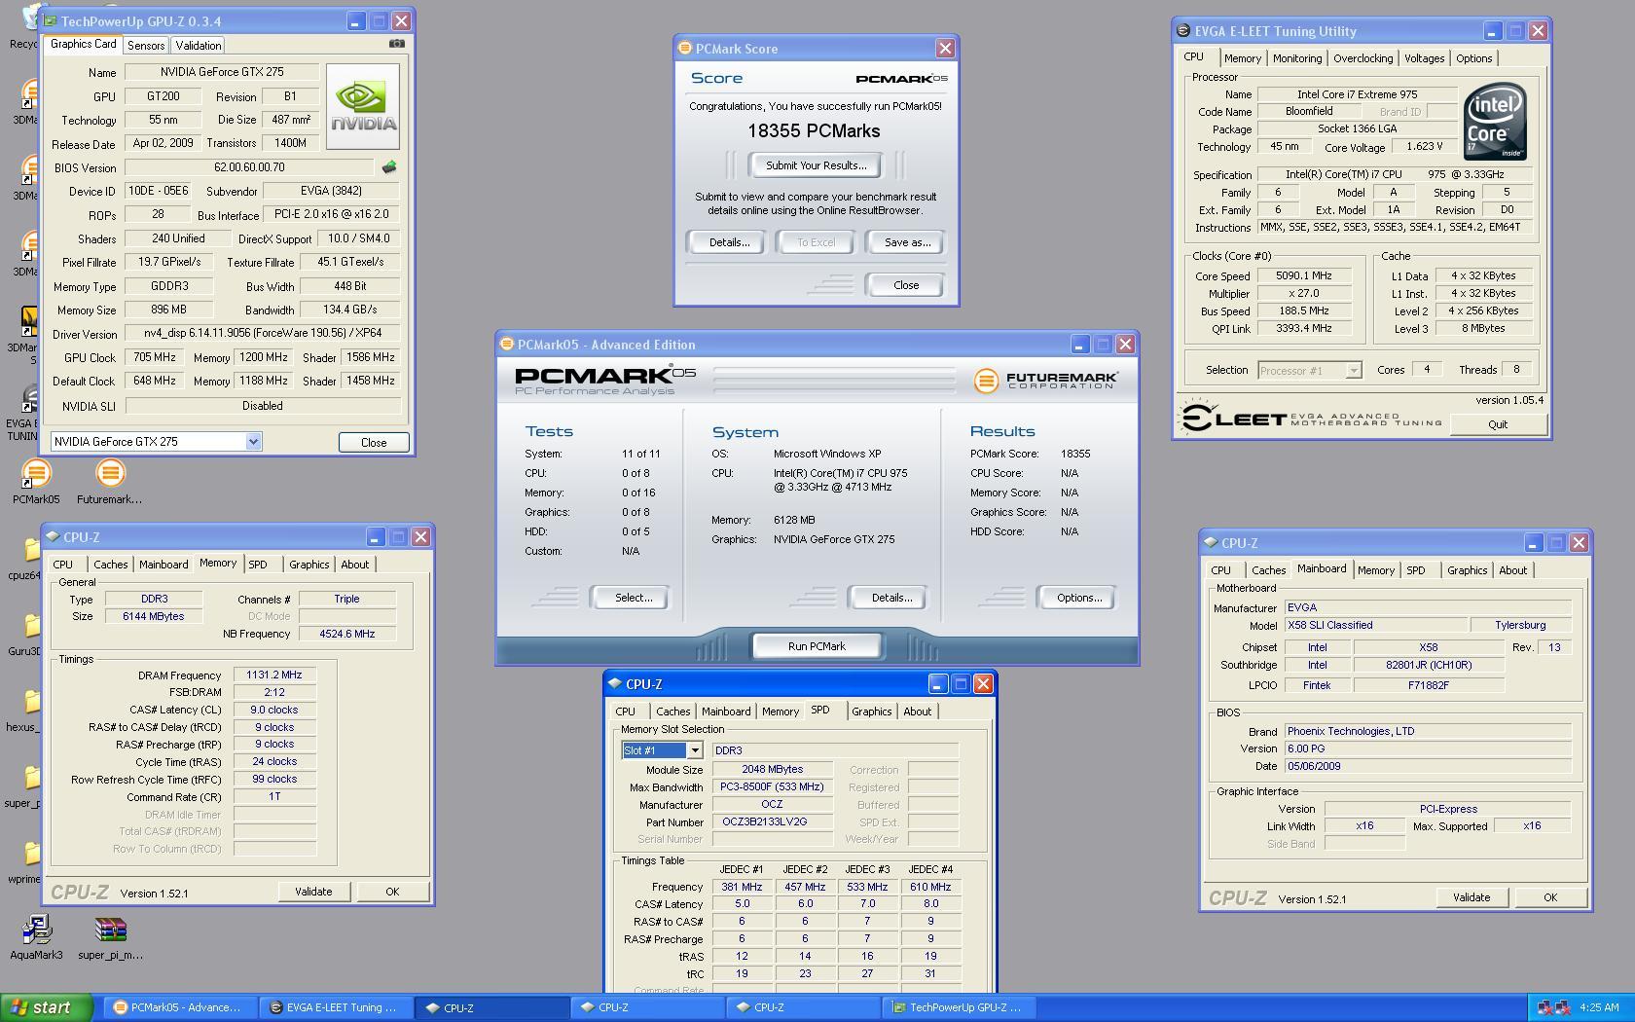Click Validate in the memory CPU-Z window
1635x1022 pixels.
[x=313, y=892]
